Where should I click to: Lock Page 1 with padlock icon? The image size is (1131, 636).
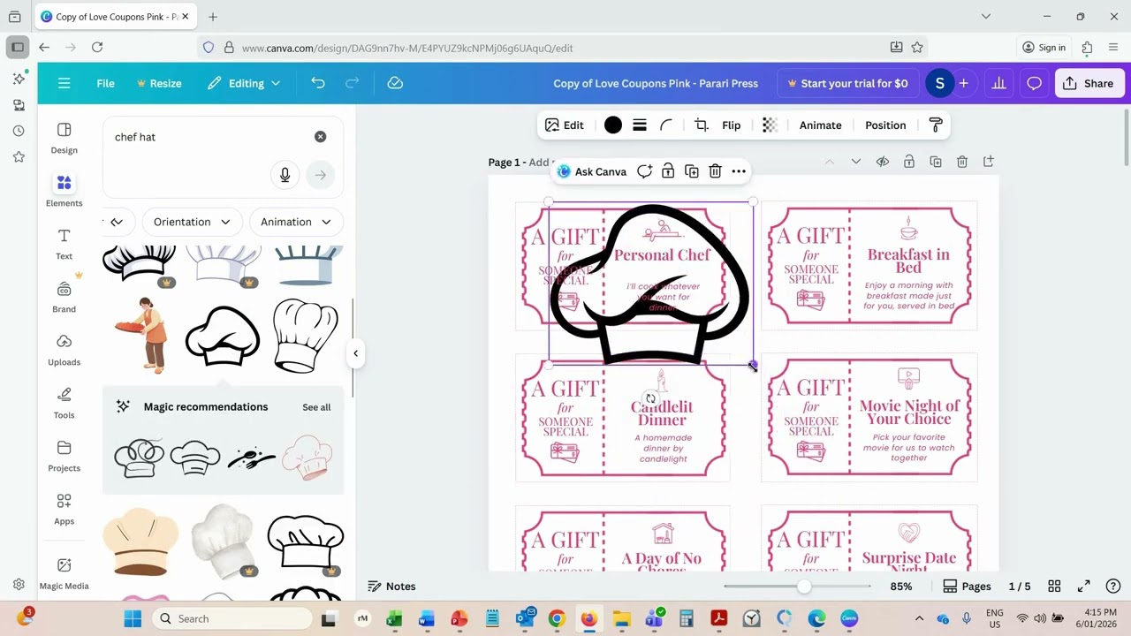tap(908, 162)
